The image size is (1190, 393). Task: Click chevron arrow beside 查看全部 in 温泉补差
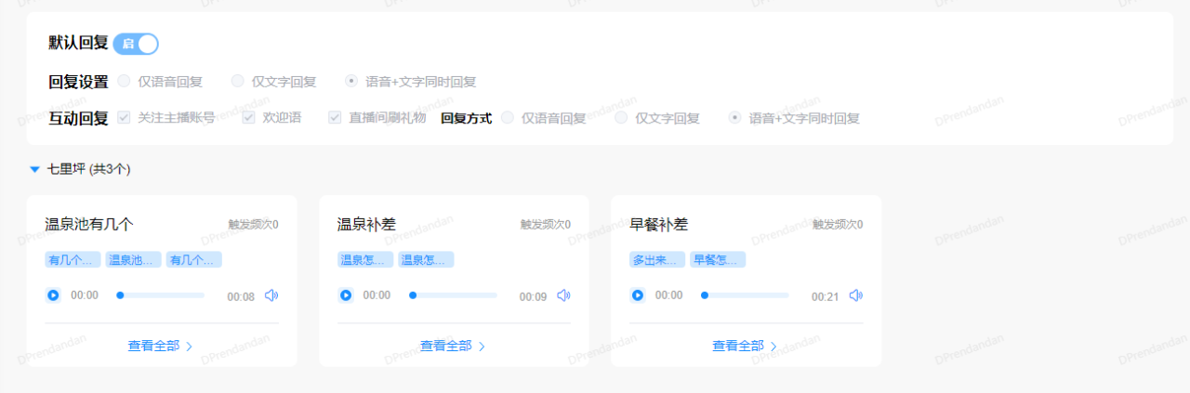pyautogui.click(x=482, y=347)
